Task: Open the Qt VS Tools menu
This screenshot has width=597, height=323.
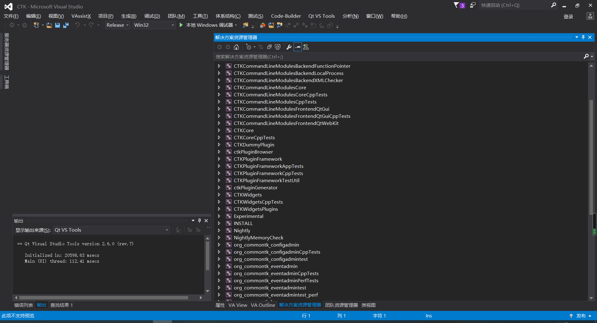Action: tap(322, 16)
